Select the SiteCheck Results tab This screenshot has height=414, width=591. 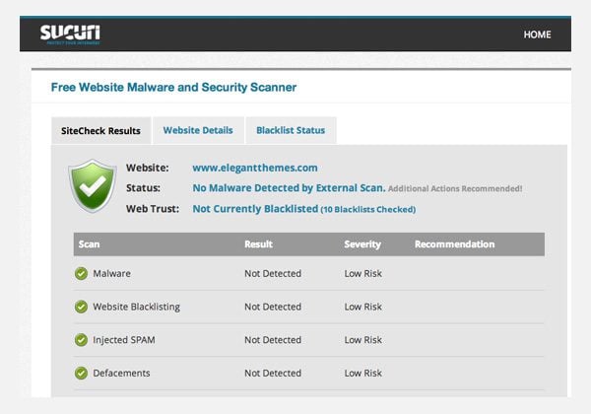point(101,131)
